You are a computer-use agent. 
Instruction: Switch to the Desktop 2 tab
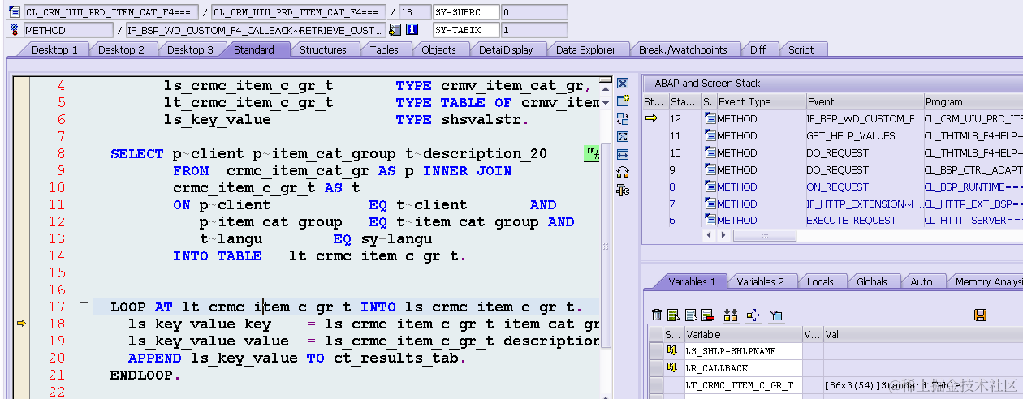click(121, 49)
